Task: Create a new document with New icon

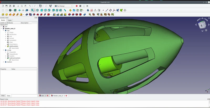Action: (x=3, y=6)
